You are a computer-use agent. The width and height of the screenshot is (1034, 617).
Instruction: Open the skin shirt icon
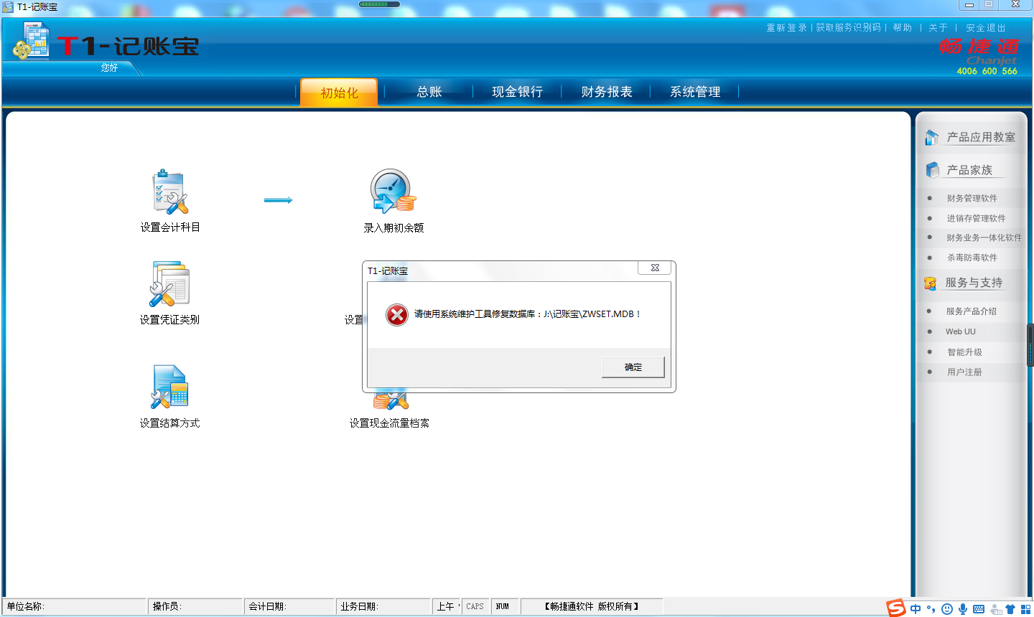pyautogui.click(x=1010, y=609)
